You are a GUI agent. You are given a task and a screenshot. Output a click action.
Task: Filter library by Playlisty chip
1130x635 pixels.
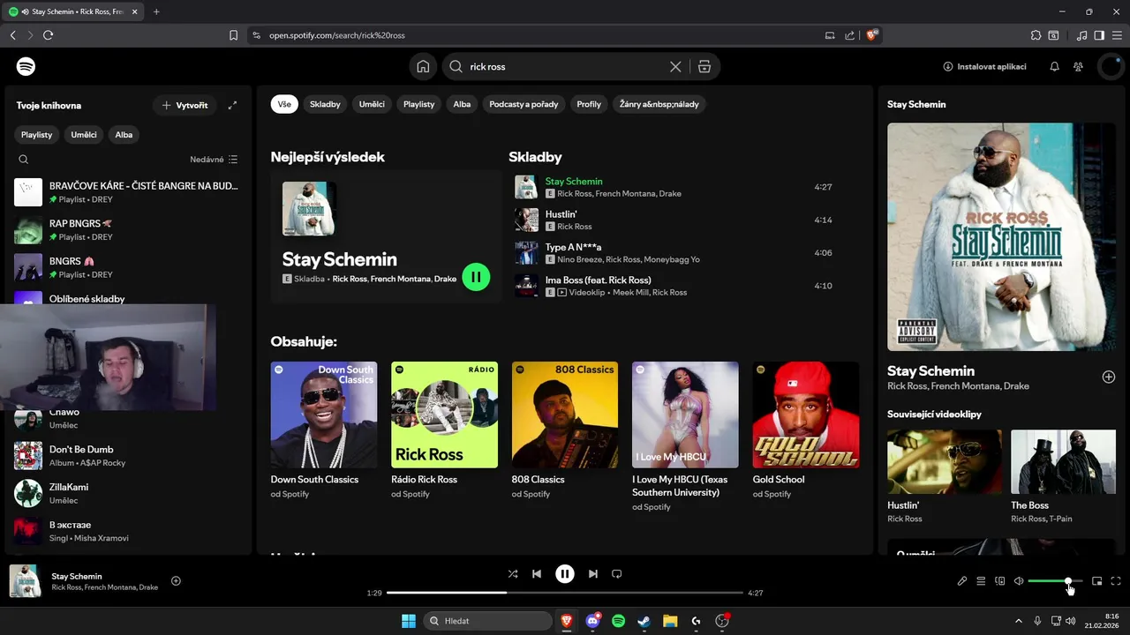click(37, 135)
